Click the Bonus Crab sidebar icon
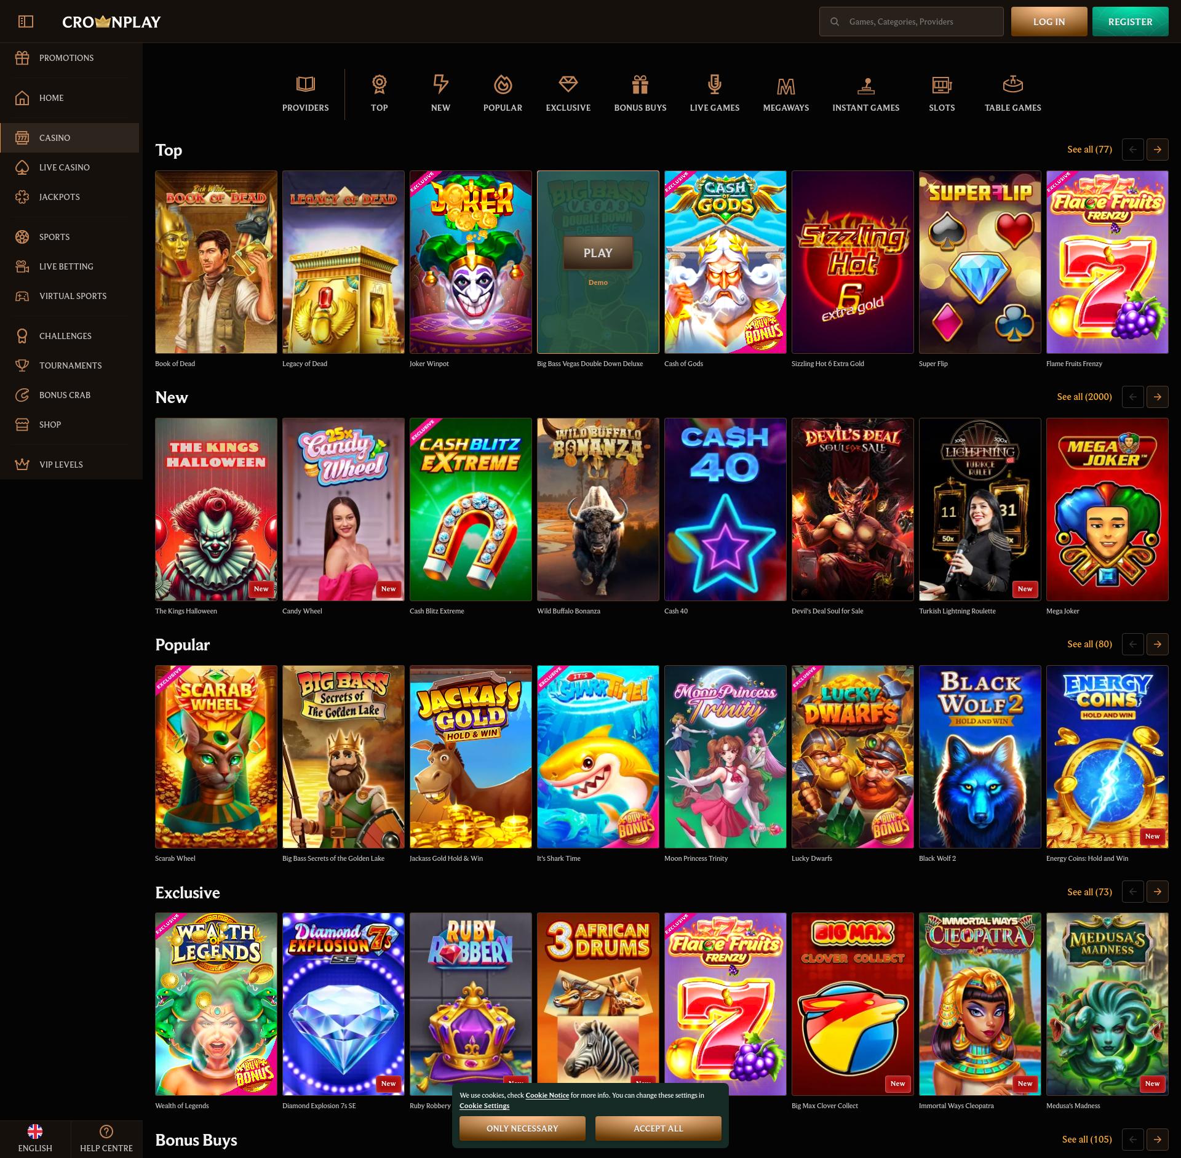The width and height of the screenshot is (1181, 1158). tap(22, 394)
